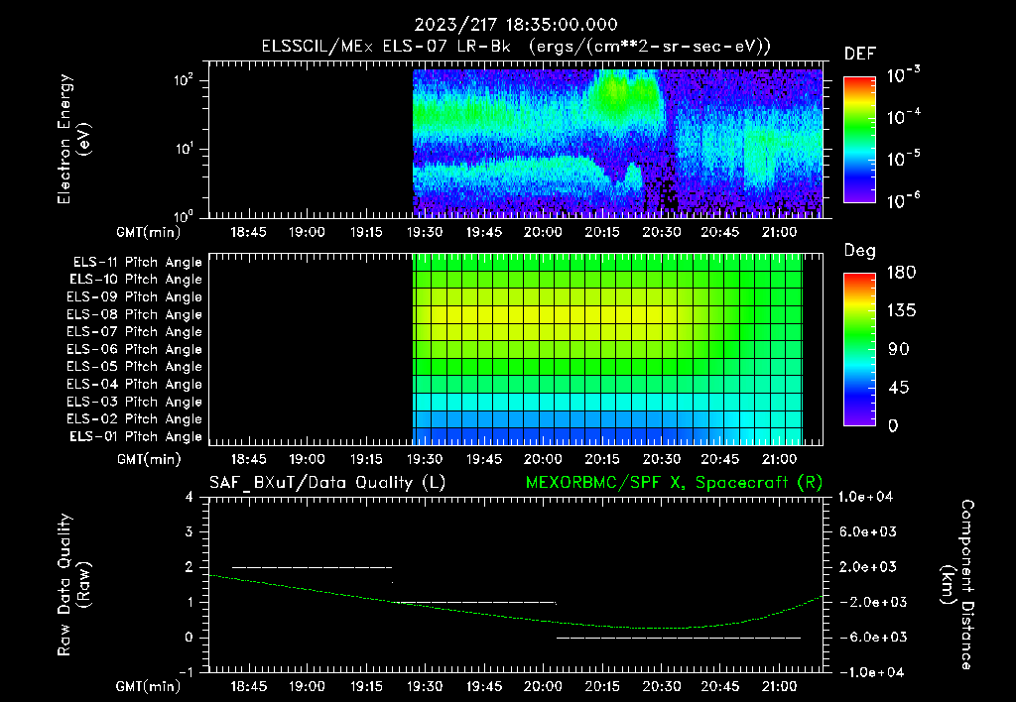This screenshot has width=1016, height=702.
Task: Click the ELS-11 Pitch Angle row label
Action: [x=137, y=263]
